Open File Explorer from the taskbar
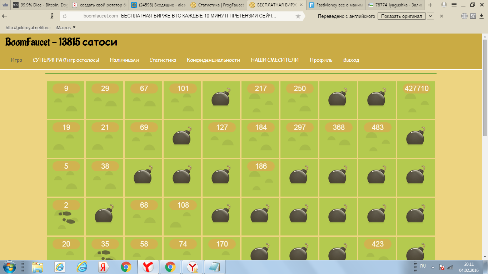 pos(38,267)
